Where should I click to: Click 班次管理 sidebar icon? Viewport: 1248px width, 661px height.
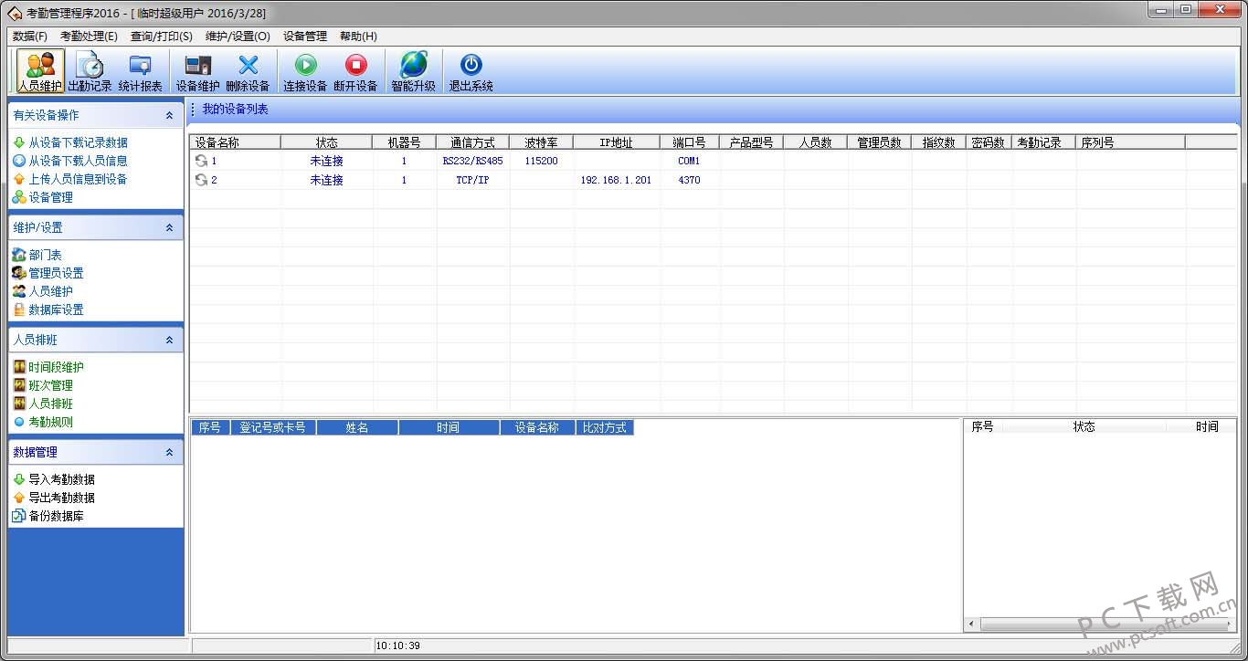click(x=19, y=385)
